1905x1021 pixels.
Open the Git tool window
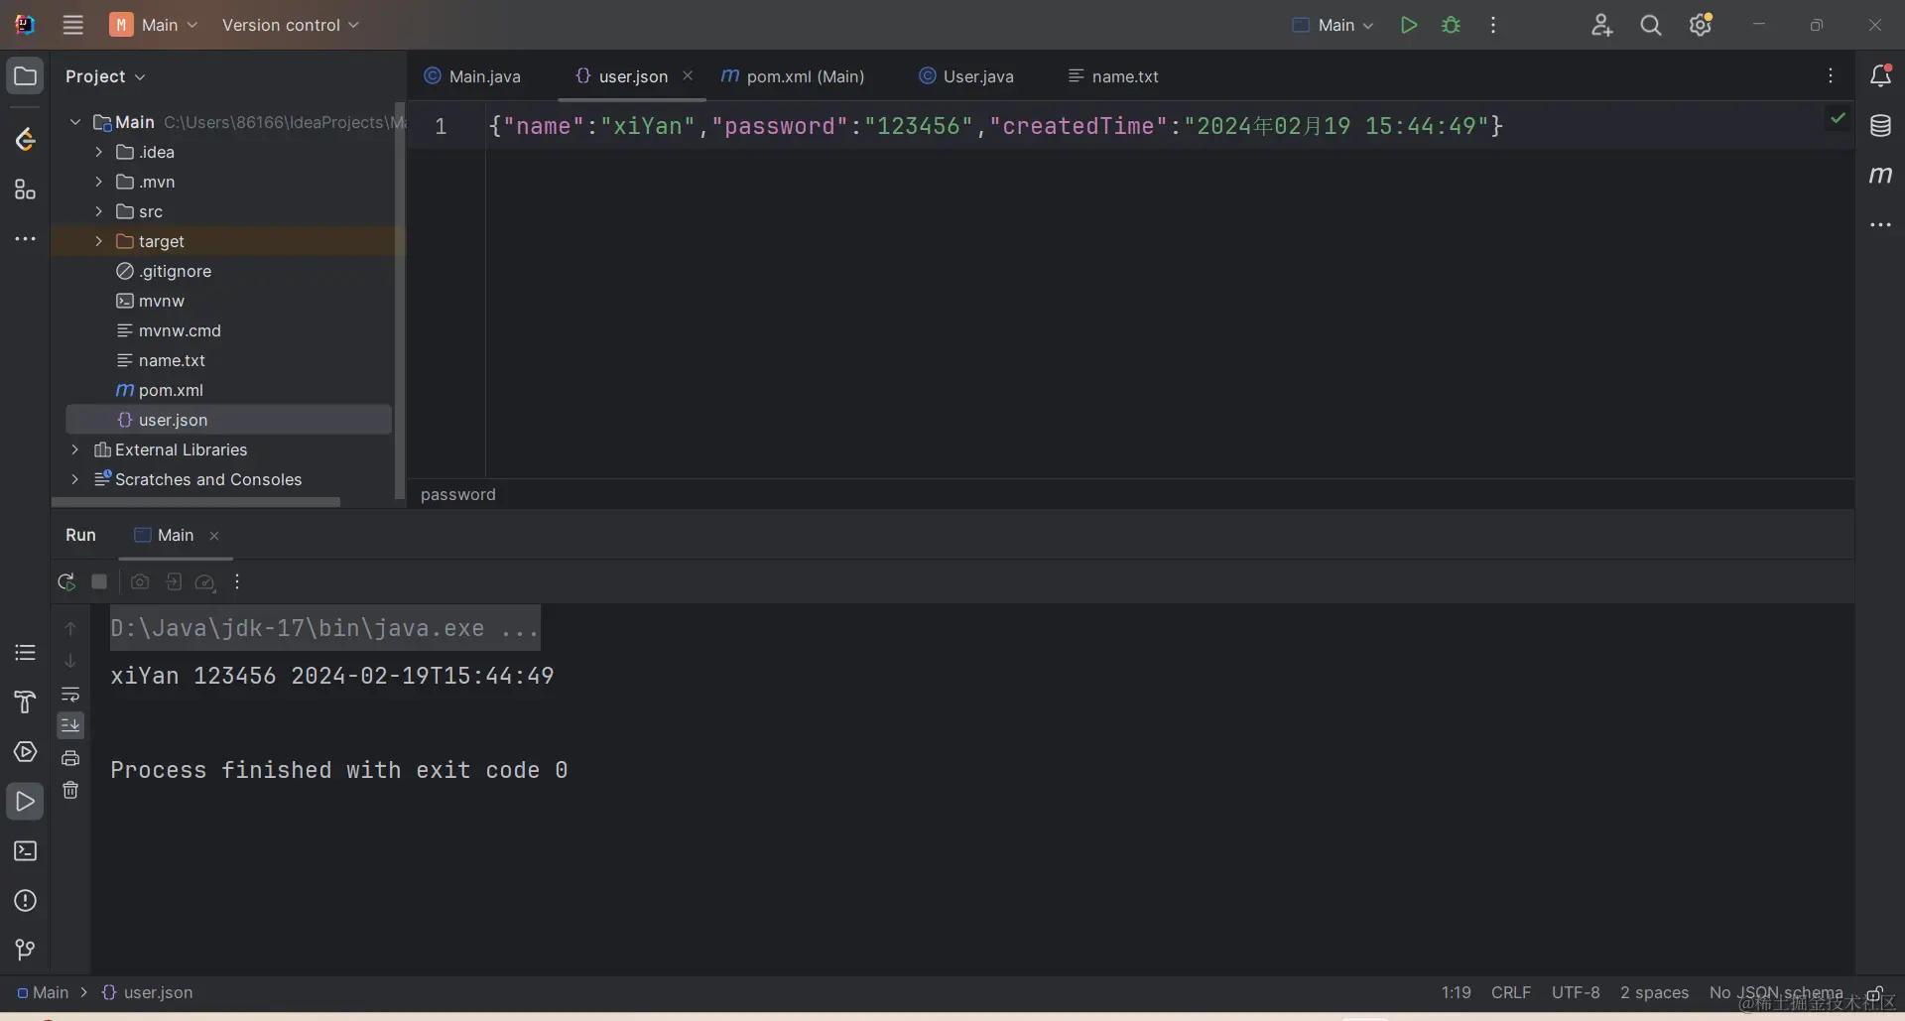click(26, 951)
